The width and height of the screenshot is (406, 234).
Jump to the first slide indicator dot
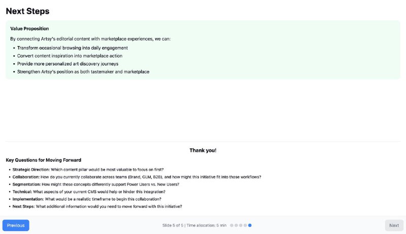point(232,225)
